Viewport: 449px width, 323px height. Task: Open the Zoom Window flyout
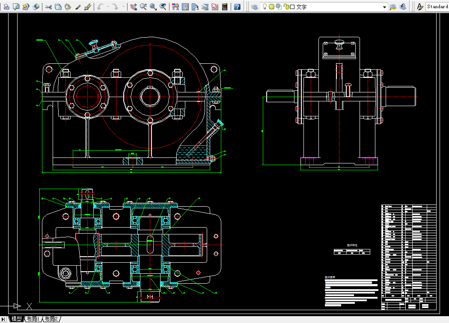pyautogui.click(x=153, y=6)
